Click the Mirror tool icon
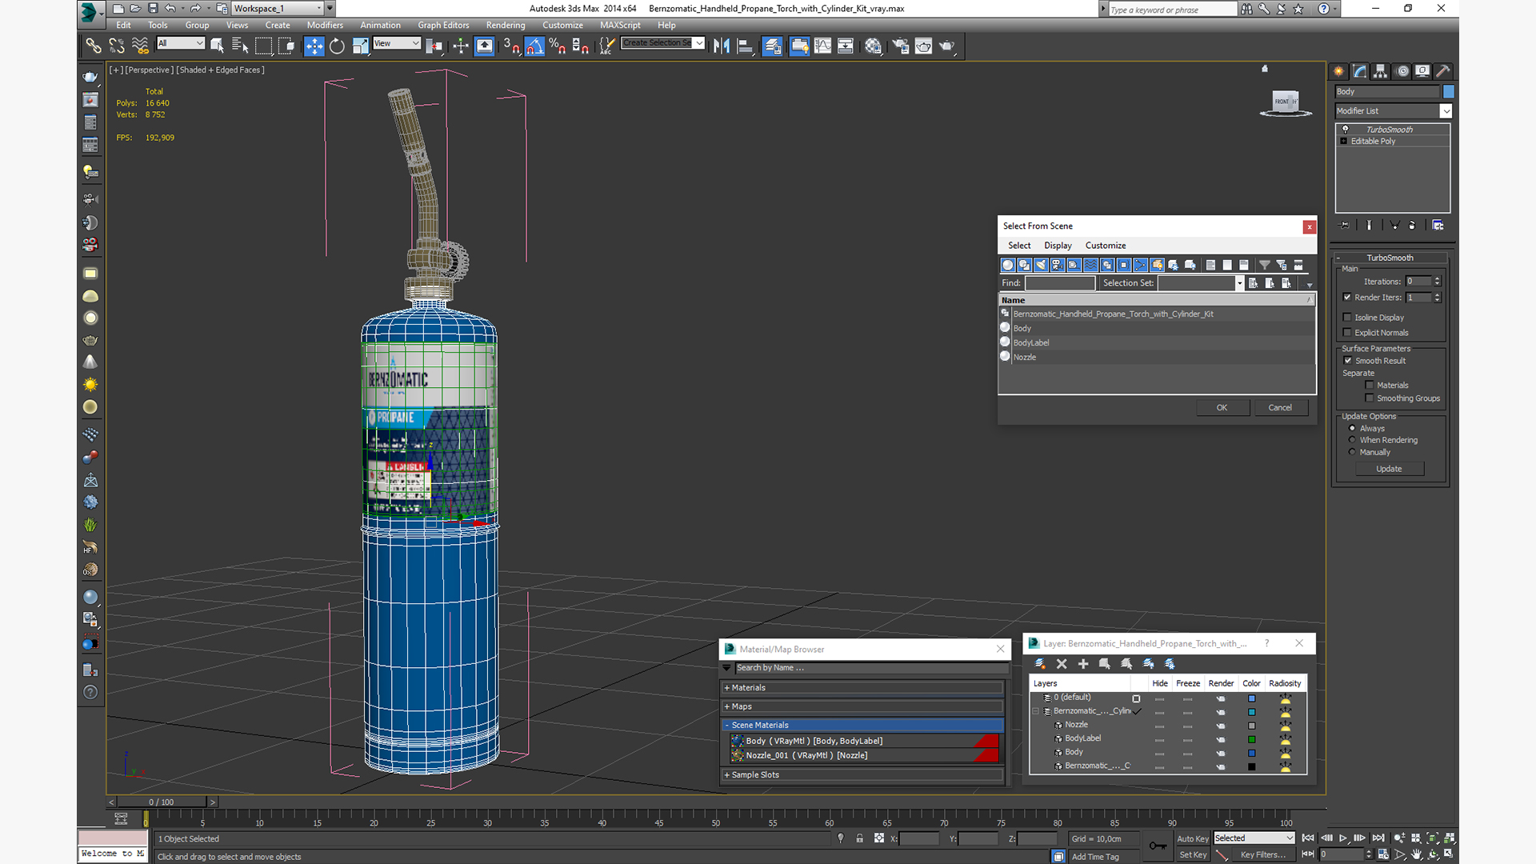This screenshot has width=1536, height=864. click(x=722, y=46)
